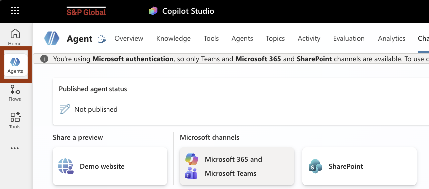
Task: Click the blue Agent avatar icon
Action: pyautogui.click(x=52, y=38)
